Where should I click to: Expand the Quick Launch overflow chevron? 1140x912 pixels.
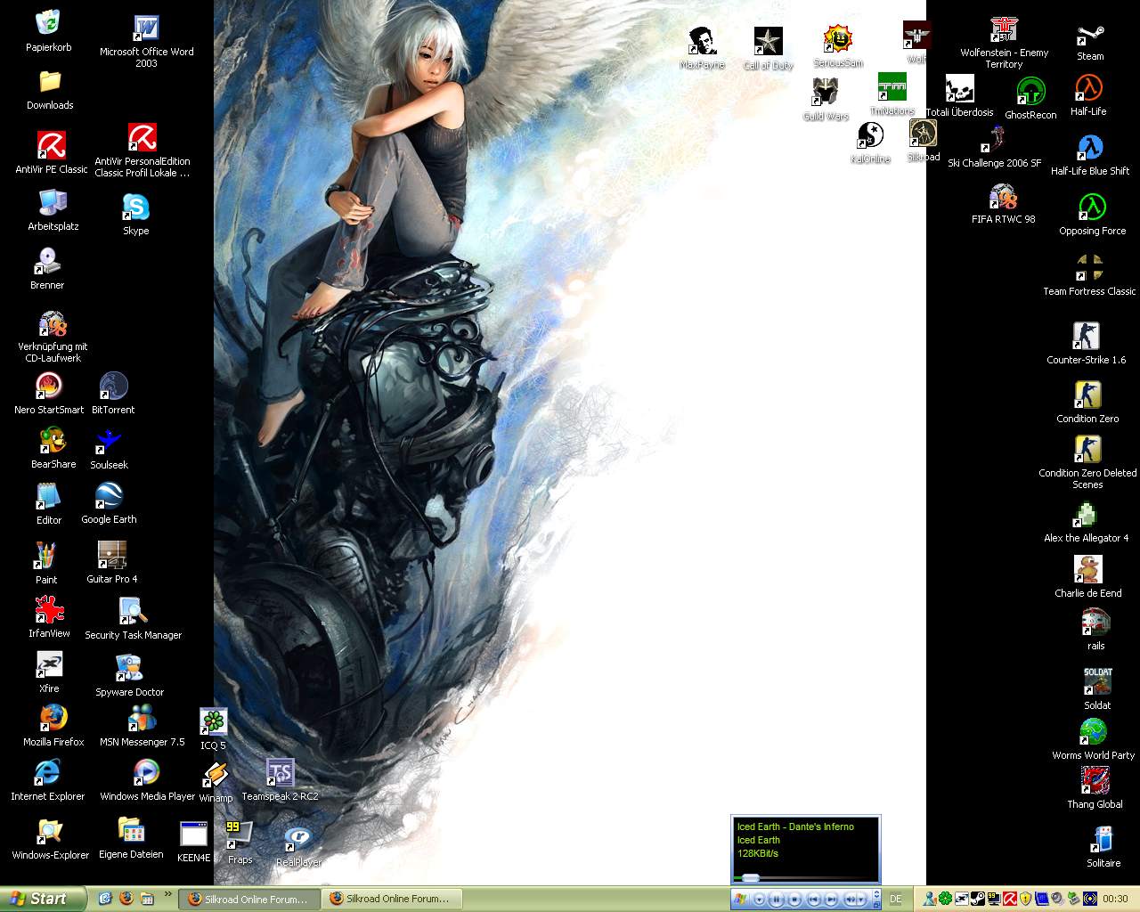167,894
